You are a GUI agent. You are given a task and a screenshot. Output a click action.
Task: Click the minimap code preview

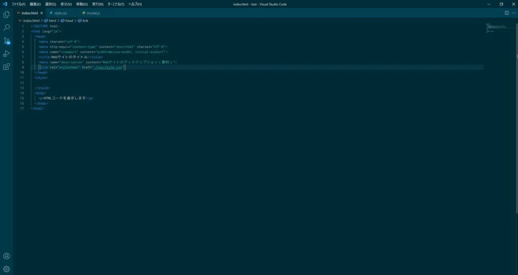click(x=496, y=28)
